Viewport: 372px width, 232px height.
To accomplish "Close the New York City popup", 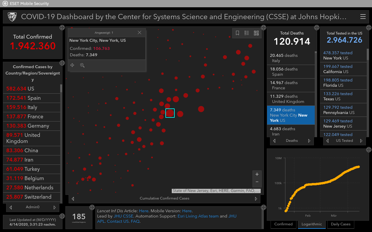I will click(139, 32).
